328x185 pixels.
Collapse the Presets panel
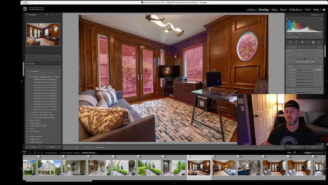26,64
